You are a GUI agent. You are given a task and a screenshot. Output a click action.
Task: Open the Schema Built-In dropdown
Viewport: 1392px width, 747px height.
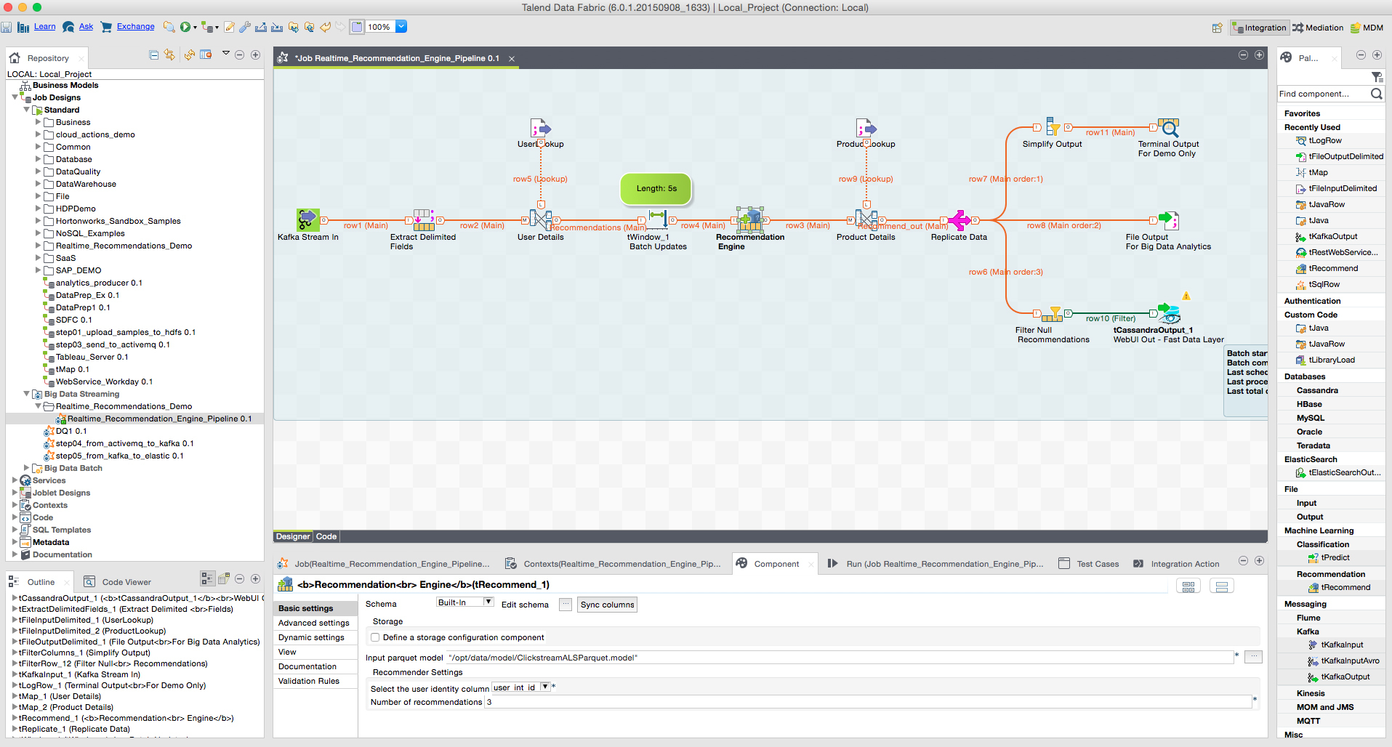(488, 602)
